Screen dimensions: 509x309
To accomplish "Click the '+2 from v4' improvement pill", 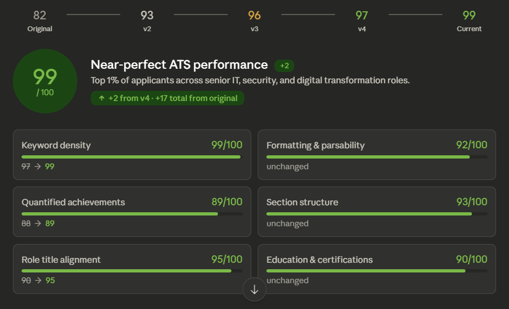I will [x=168, y=98].
